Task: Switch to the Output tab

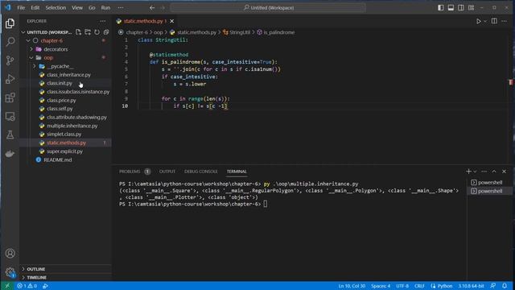Action: point(167,172)
